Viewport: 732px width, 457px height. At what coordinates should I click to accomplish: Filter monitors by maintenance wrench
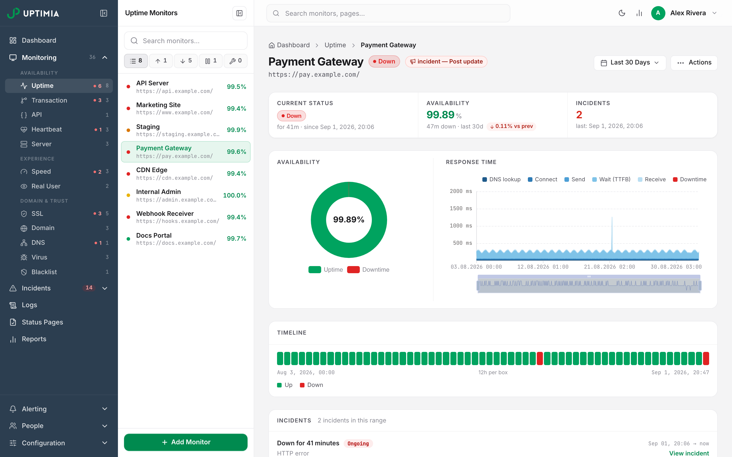[235, 61]
